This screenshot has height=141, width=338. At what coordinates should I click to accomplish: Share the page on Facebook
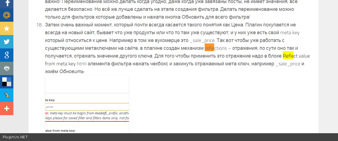coord(7,3)
